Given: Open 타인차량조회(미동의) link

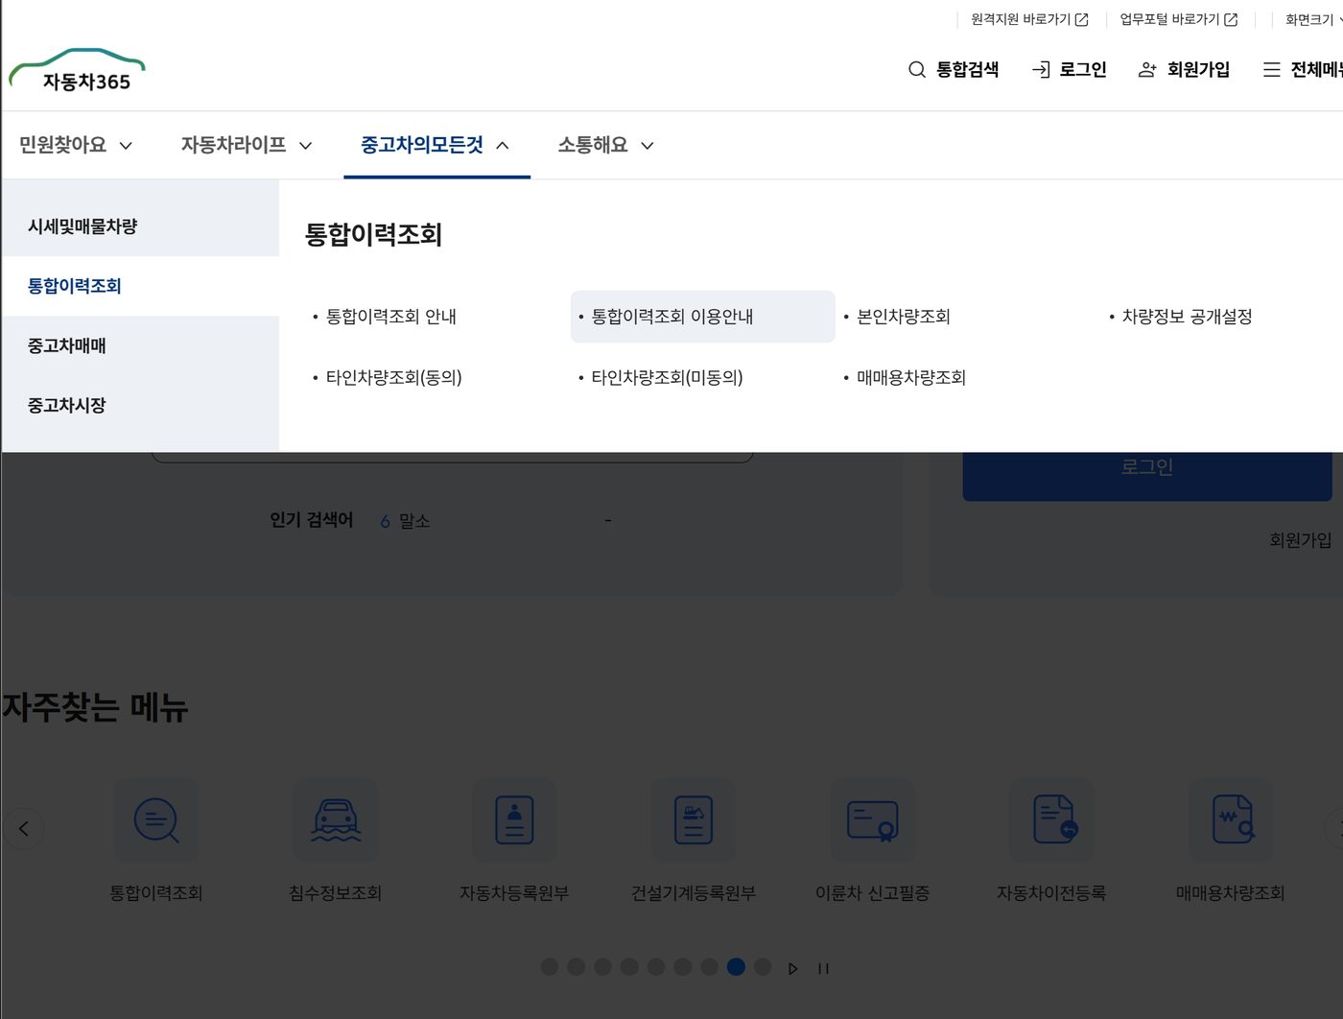Looking at the screenshot, I should [667, 377].
